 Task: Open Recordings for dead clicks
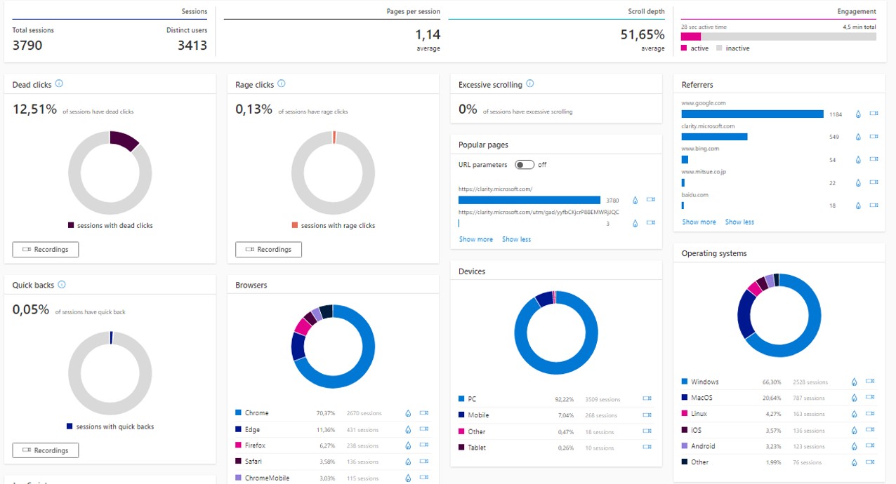(x=46, y=249)
